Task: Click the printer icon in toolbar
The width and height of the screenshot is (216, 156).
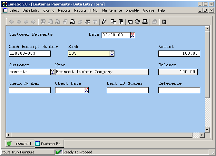Action: pos(145,22)
